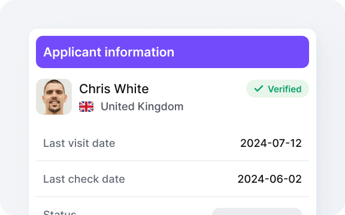Open the Status value field
Viewport: 345px width, 215px height.
tap(257, 211)
